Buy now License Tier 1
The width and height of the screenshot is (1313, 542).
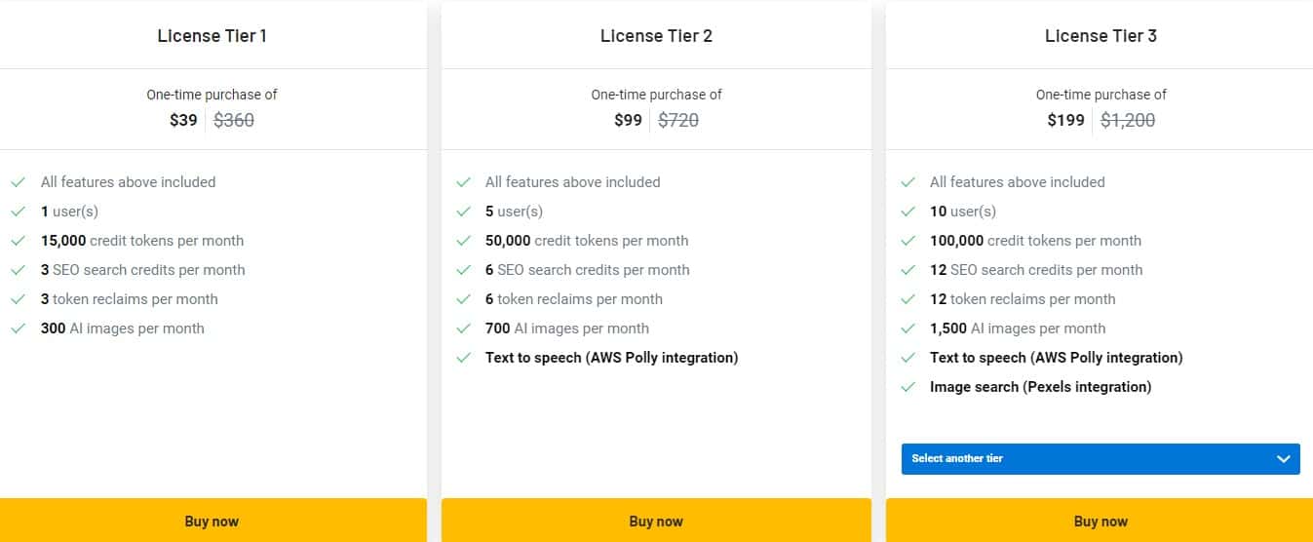coord(212,522)
